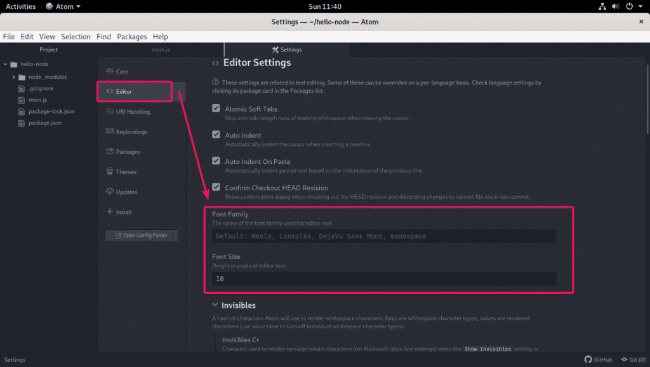The width and height of the screenshot is (650, 367).
Task: Click the package-lock.json file icon
Action: 22,112
